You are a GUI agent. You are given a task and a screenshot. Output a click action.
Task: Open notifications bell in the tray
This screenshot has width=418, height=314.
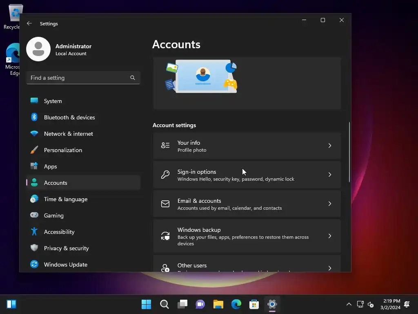coord(407,304)
